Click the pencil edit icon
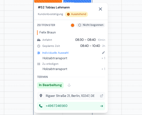This screenshot has width=142, height=115. [103, 53]
